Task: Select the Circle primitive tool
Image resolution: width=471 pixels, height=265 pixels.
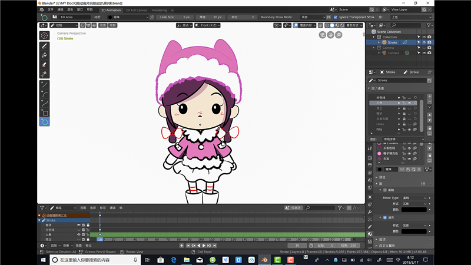Action: coord(45,122)
